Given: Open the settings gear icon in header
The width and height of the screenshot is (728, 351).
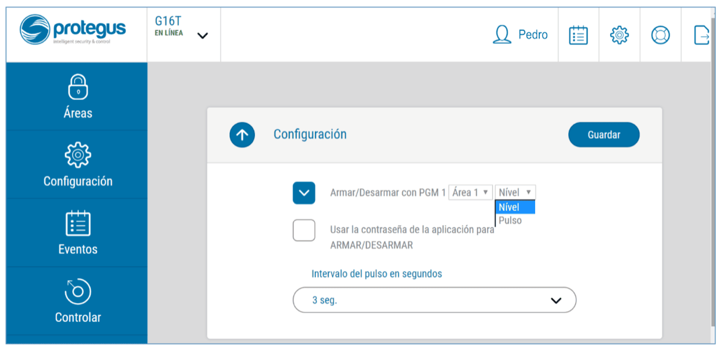Looking at the screenshot, I should [x=619, y=35].
